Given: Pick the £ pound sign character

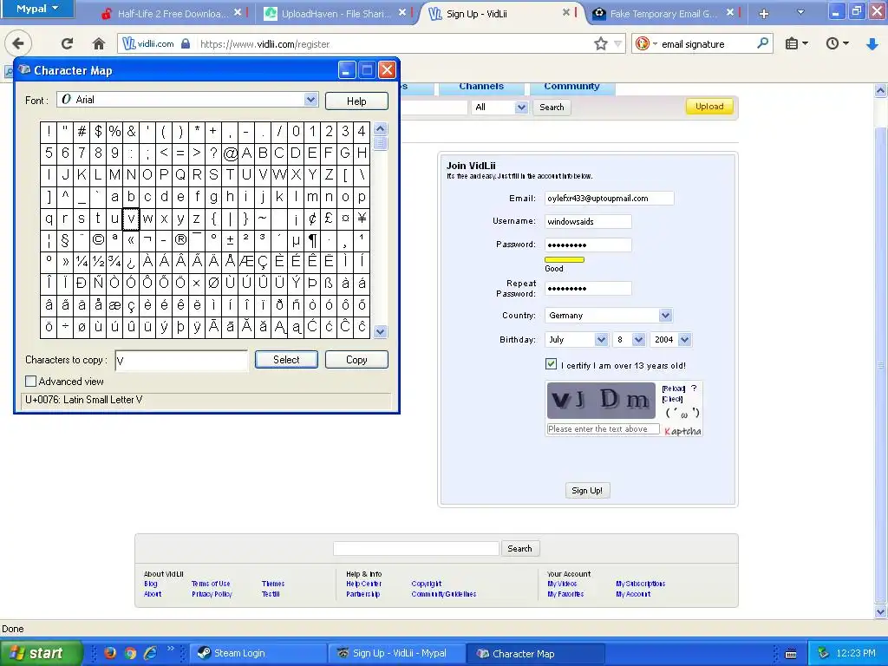Looking at the screenshot, I should (x=329, y=218).
